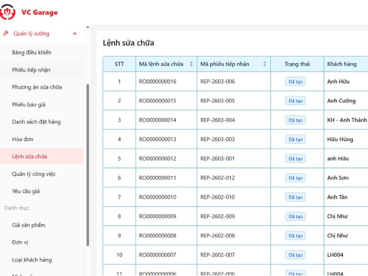The width and height of the screenshot is (368, 276).
Task: Select the RO0000000012 table row
Action: tap(207, 158)
